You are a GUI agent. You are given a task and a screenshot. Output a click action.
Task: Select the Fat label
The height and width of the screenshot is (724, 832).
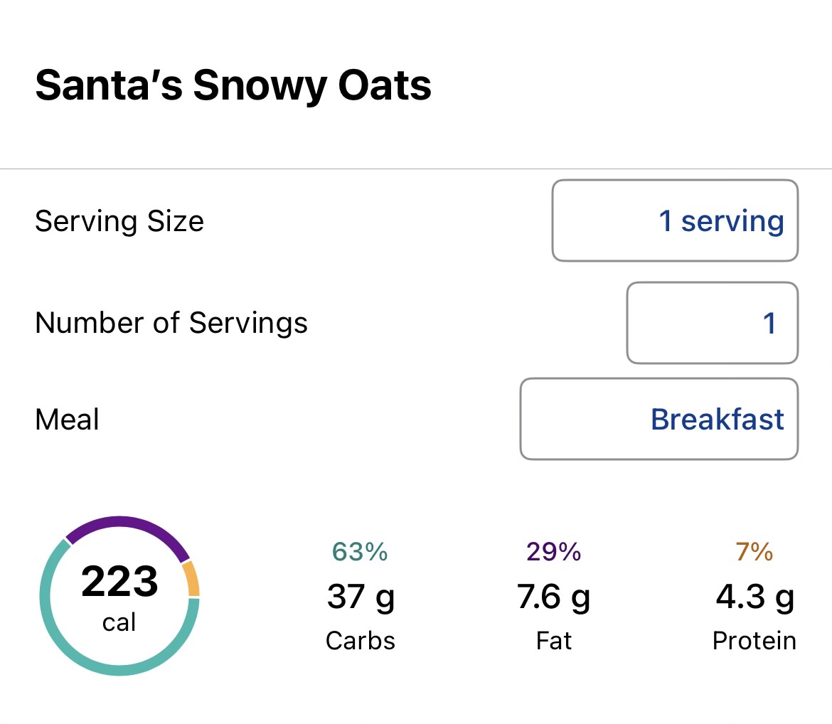coord(554,641)
